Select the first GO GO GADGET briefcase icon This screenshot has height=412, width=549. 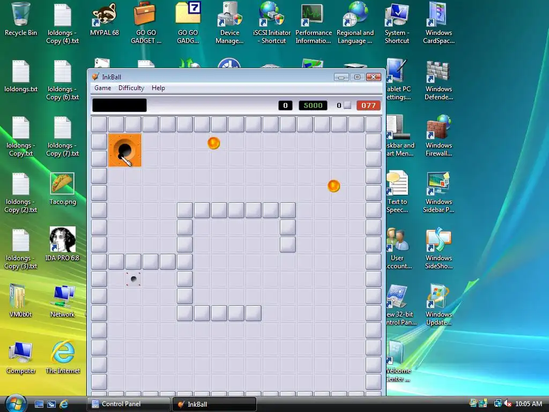146,23
